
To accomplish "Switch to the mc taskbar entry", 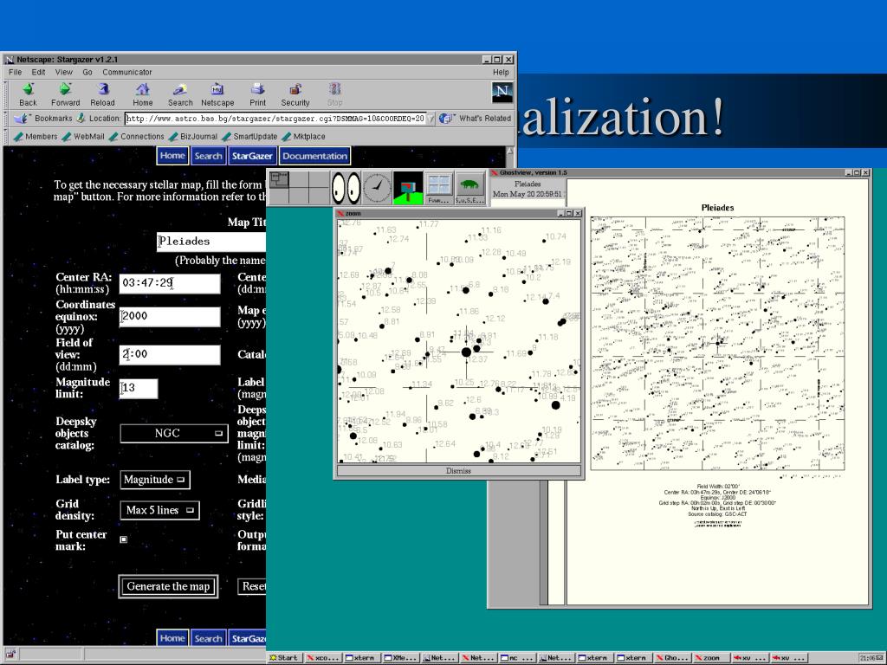I will 517,658.
